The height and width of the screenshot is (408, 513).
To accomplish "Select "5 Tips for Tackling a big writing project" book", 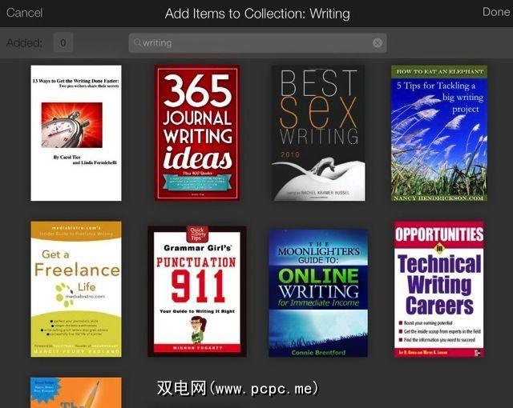I will click(439, 133).
